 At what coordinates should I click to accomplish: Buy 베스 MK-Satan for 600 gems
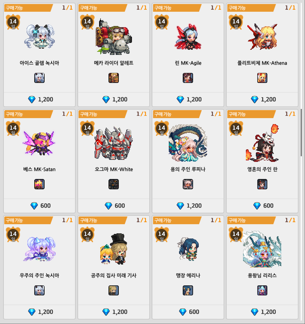39,206
